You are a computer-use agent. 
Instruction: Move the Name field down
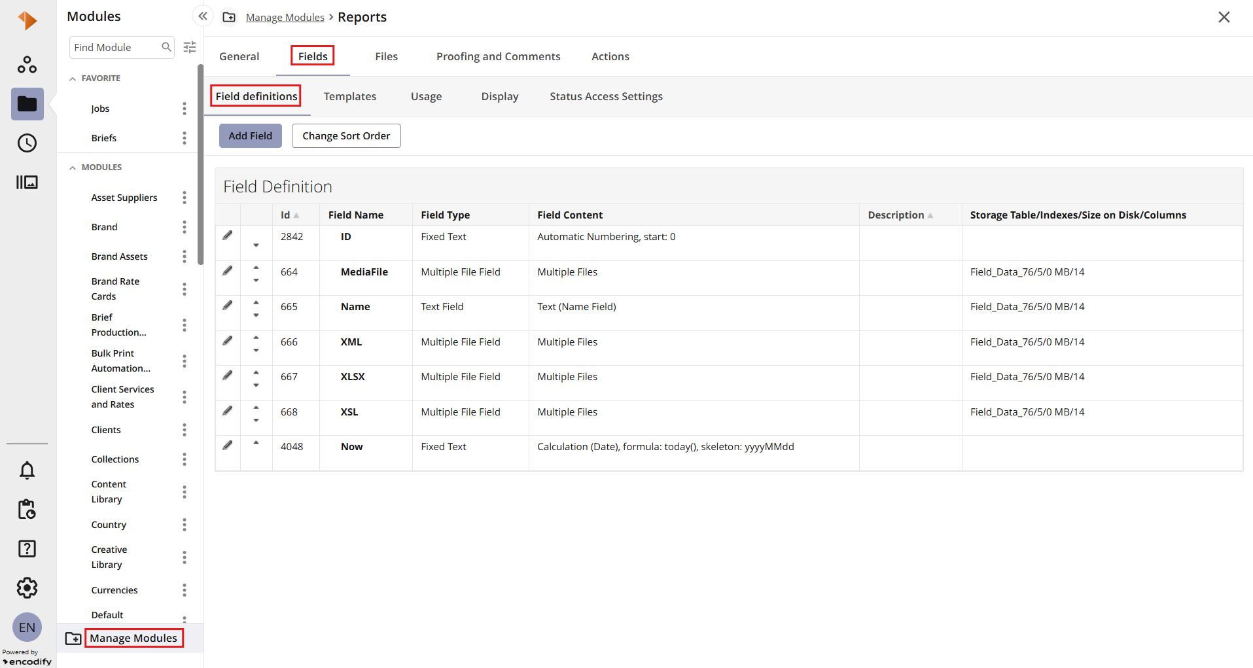coord(256,315)
